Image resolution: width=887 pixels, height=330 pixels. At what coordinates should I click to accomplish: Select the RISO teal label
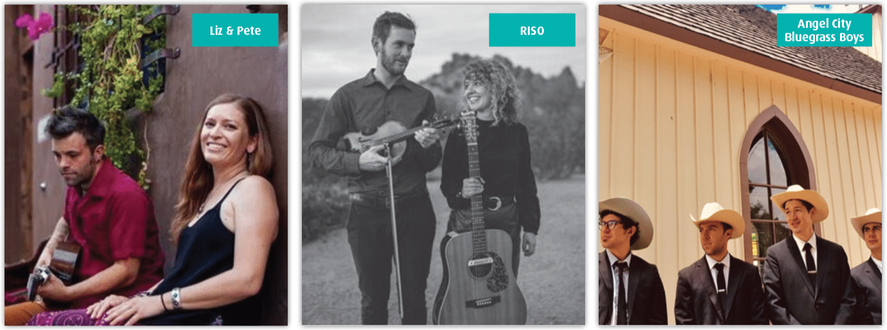point(532,30)
